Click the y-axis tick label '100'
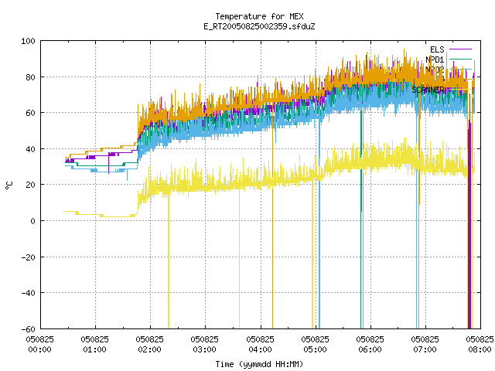Screen dimensions: 495x371 (x=28, y=41)
